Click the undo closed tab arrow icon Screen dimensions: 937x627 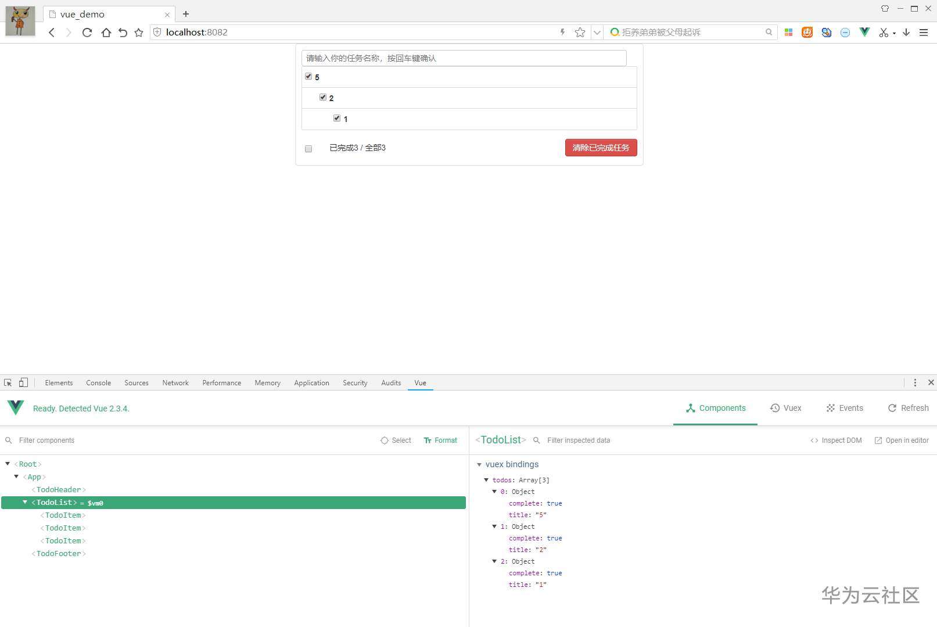pos(123,33)
